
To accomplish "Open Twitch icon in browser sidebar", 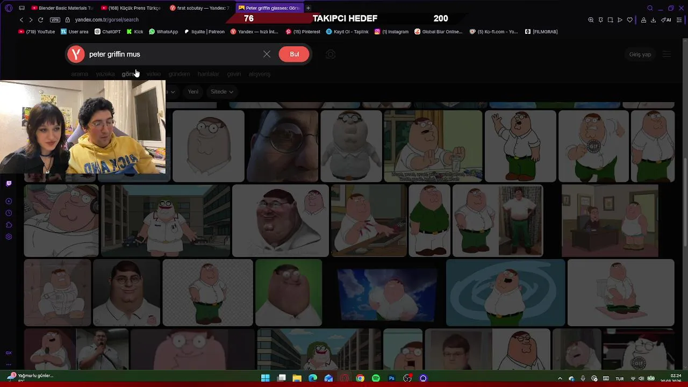I will tap(9, 183).
